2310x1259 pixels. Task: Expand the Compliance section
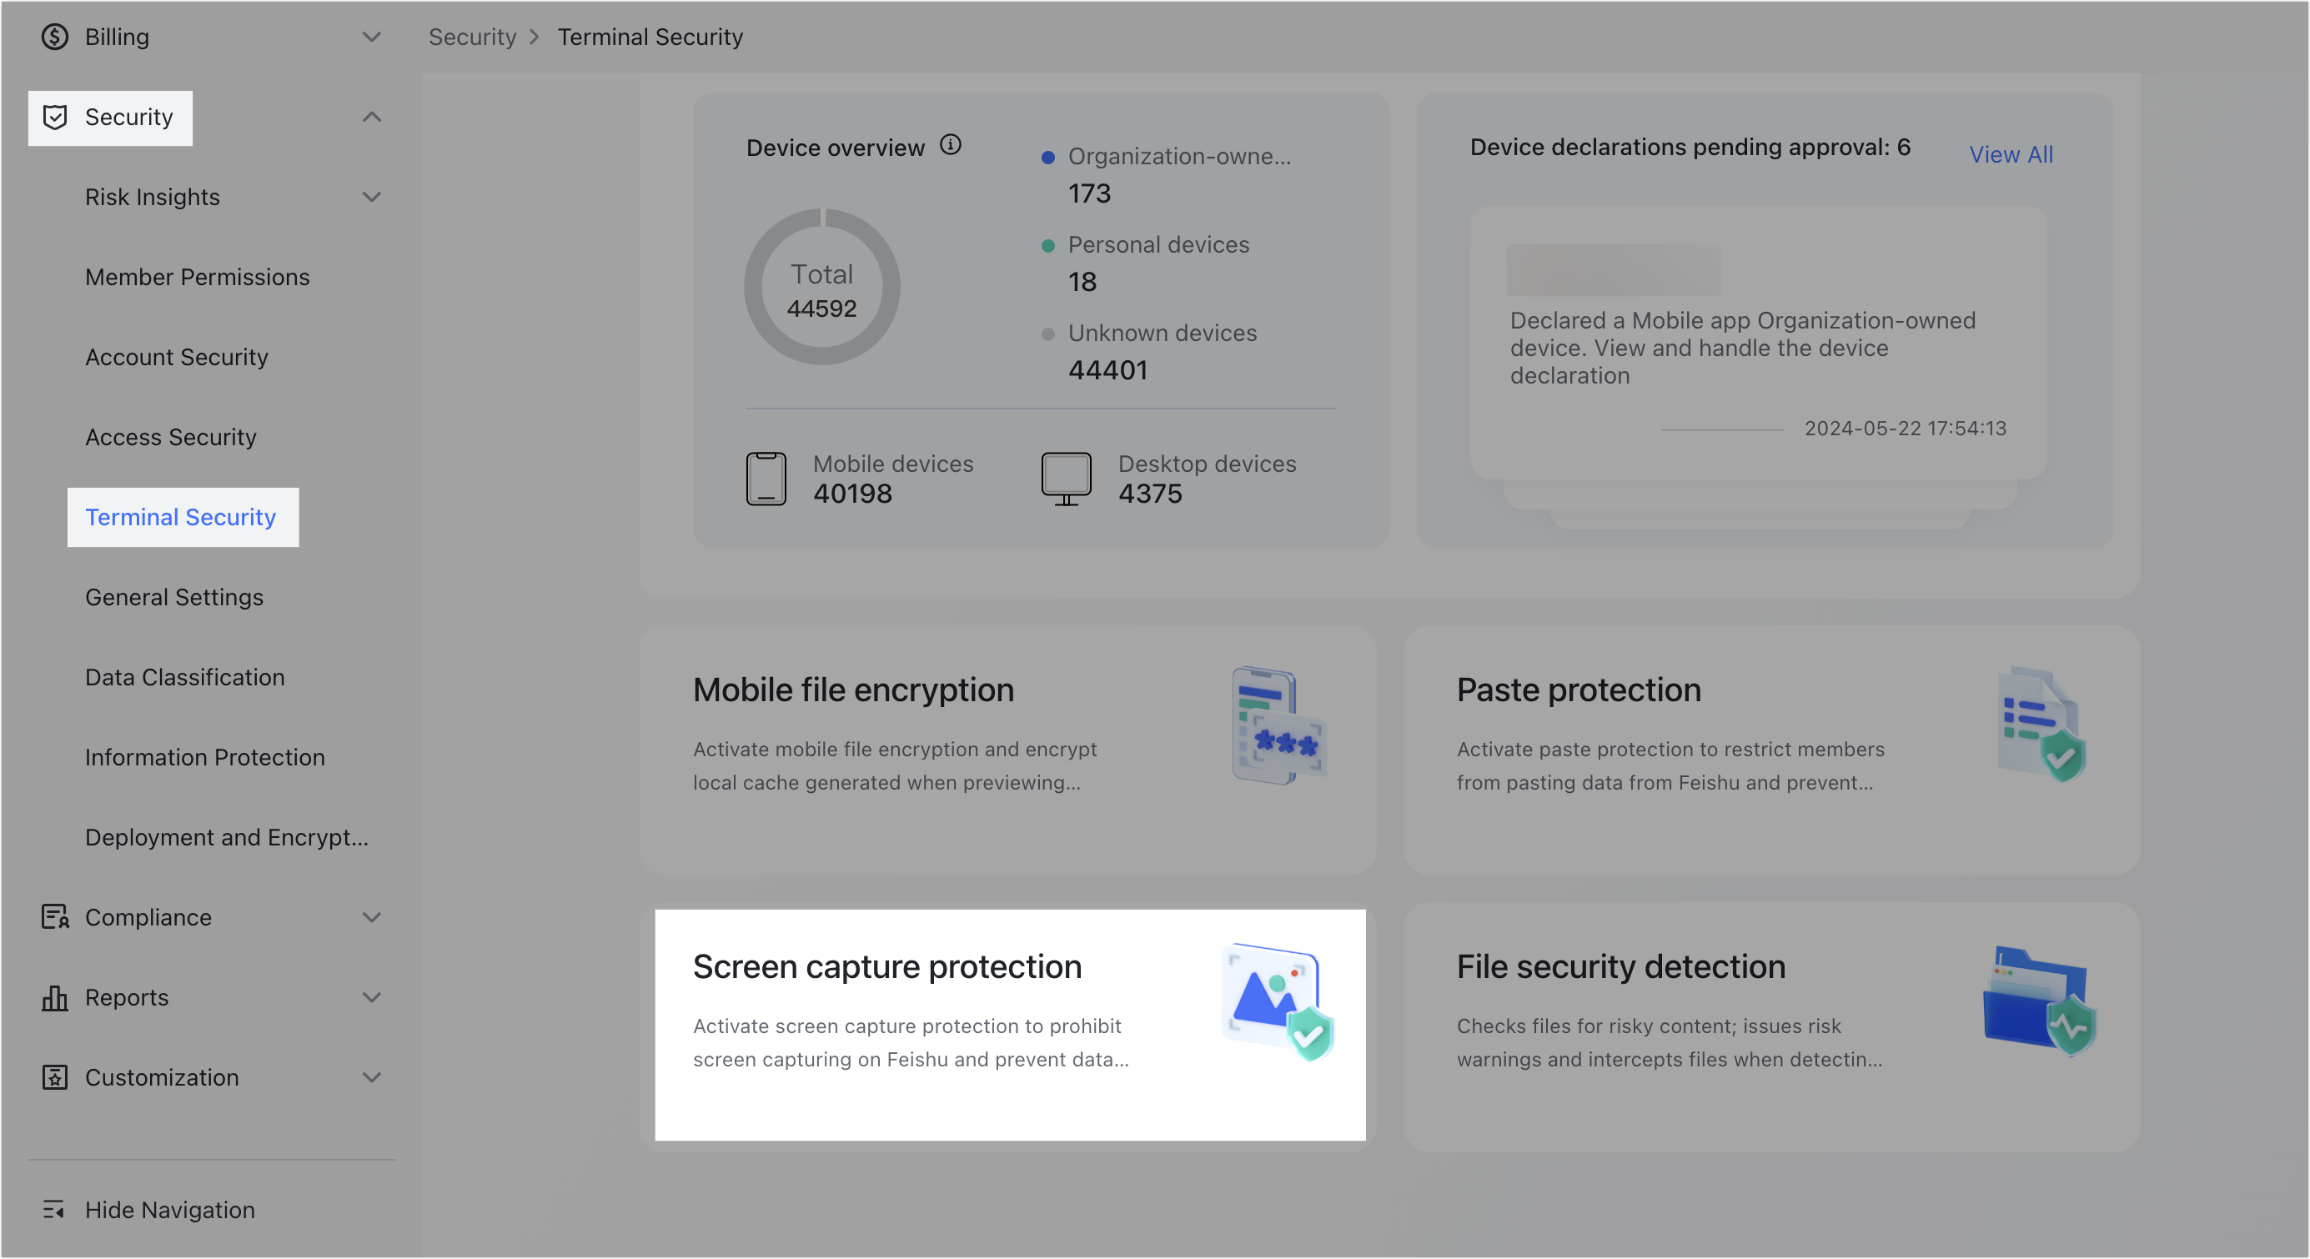point(372,916)
